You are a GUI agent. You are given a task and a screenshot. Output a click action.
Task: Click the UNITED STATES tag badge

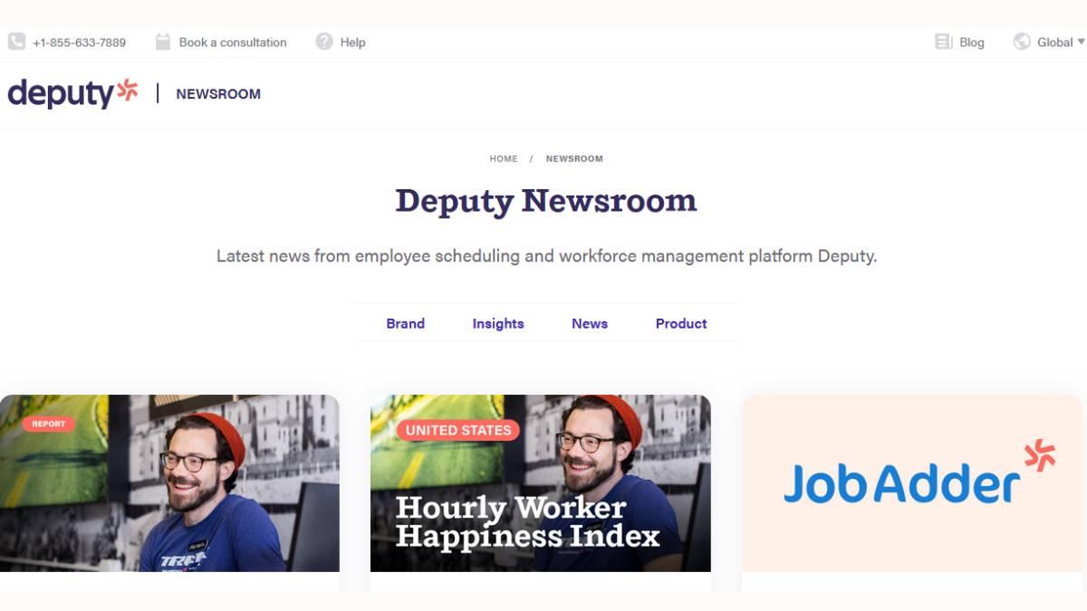pos(458,430)
